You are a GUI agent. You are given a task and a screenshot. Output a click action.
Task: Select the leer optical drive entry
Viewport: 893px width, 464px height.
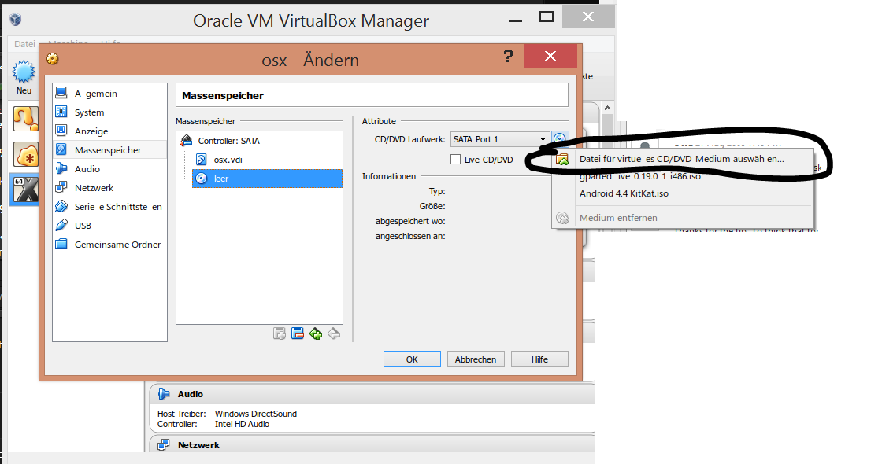(x=267, y=179)
